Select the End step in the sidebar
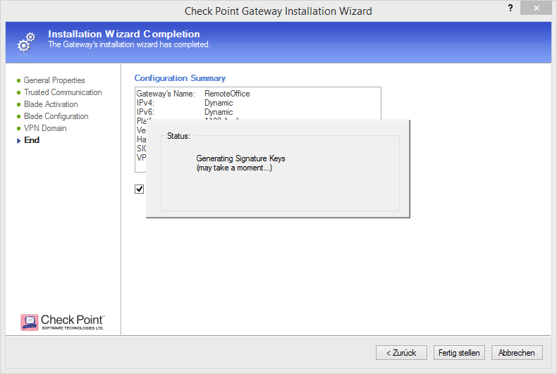The width and height of the screenshot is (557, 374). (x=32, y=140)
